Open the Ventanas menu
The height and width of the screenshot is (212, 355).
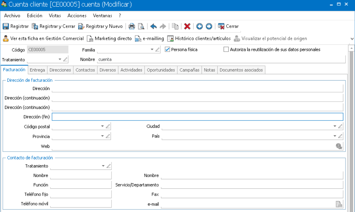pos(103,16)
